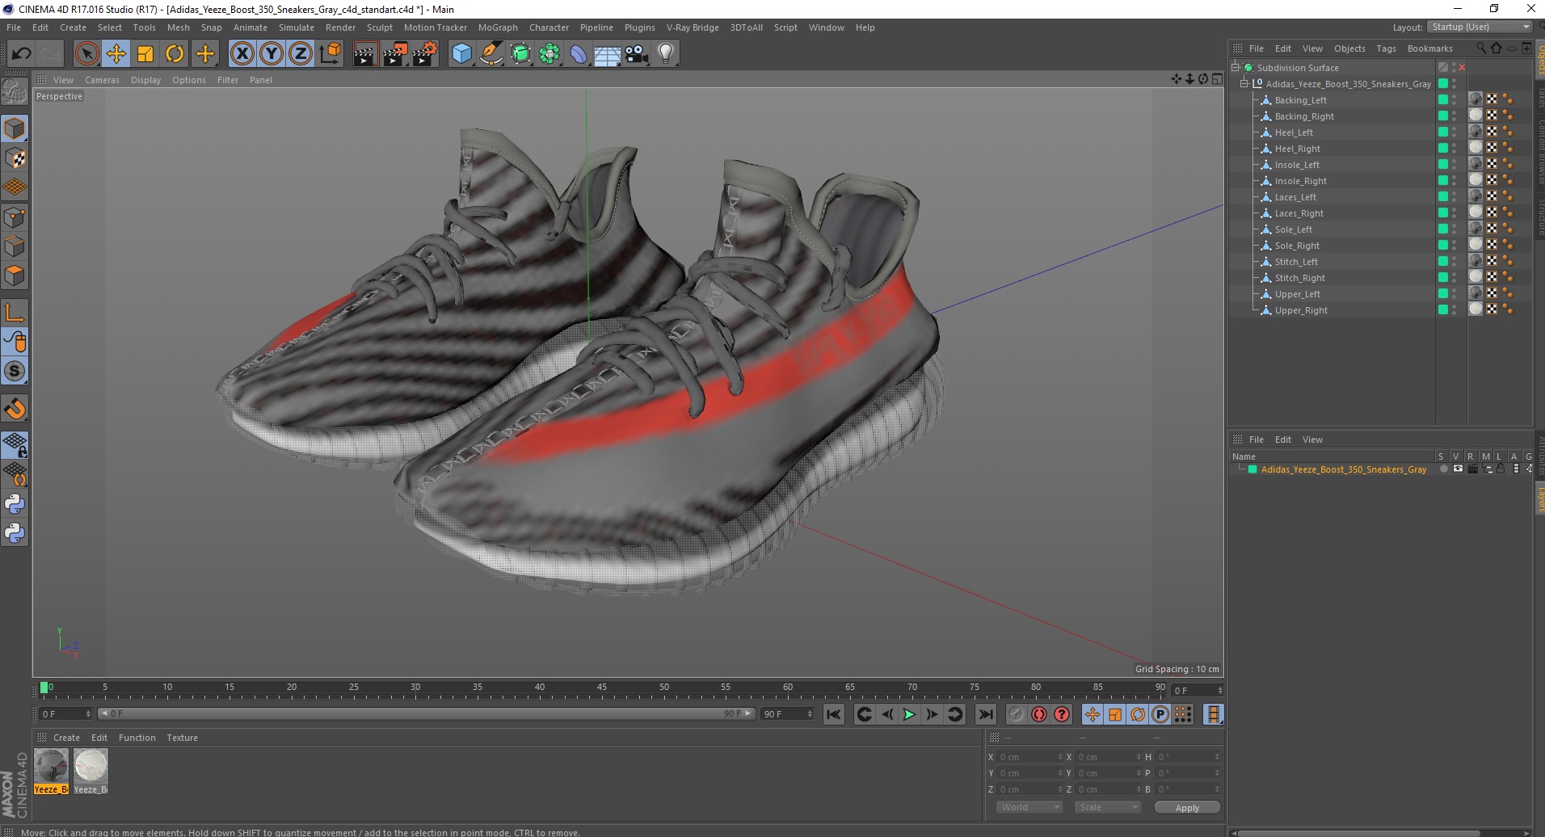Open the V-Ray Bridge menu
1545x837 pixels.
pyautogui.click(x=693, y=27)
